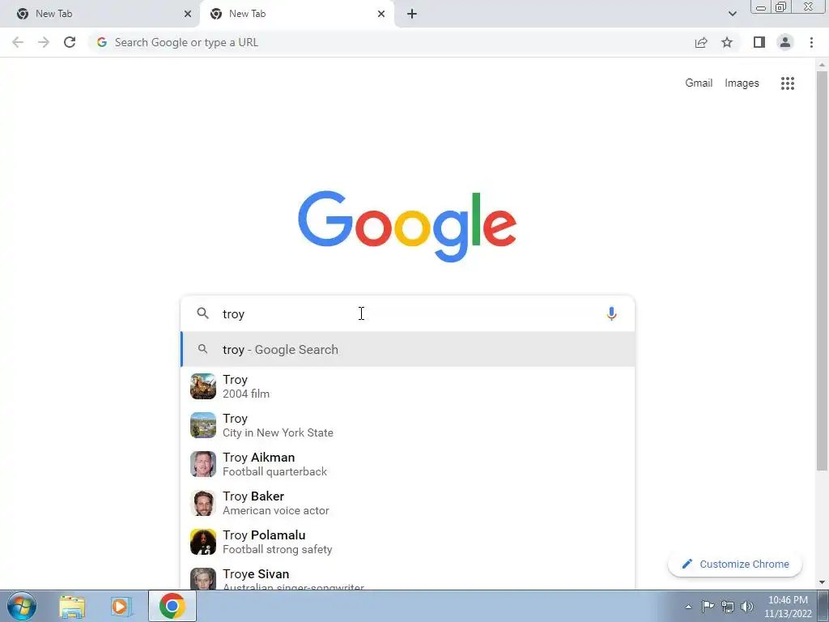Open a new tab with plus button
Screen dimensions: 829x622
(x=412, y=14)
